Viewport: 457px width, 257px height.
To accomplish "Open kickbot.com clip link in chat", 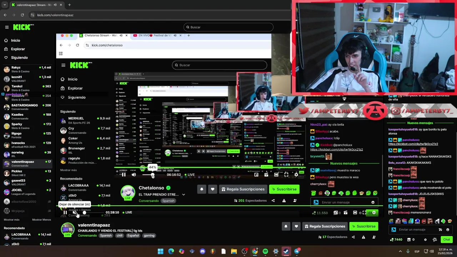I will pyautogui.click(x=413, y=144).
